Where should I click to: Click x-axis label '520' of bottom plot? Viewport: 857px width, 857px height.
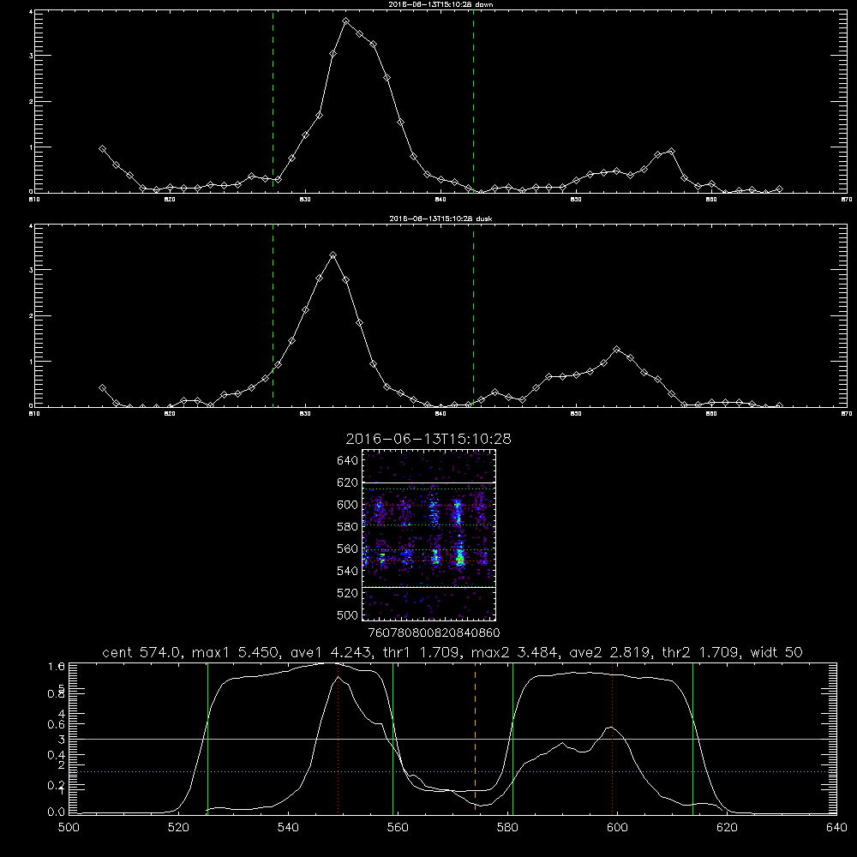pos(178,828)
